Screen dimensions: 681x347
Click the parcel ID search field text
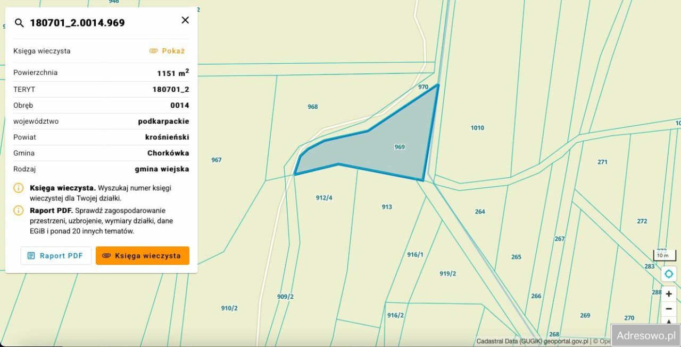click(x=77, y=23)
